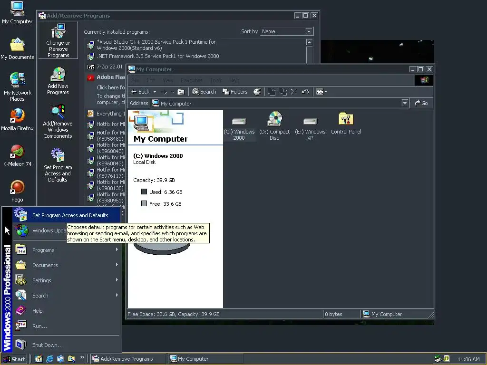Open K-Meleon 74 desktop shortcut
This screenshot has height=365, width=487.
[x=17, y=155]
